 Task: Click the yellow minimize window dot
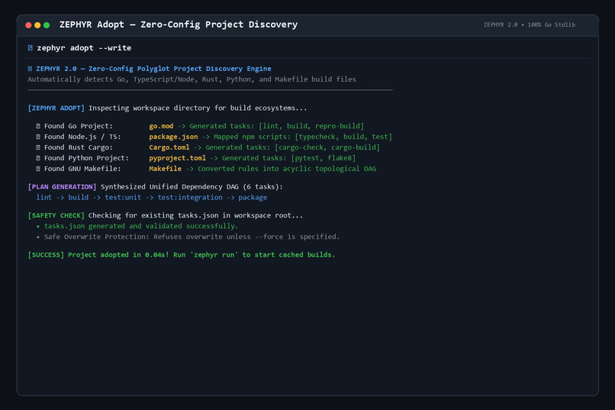tap(37, 25)
